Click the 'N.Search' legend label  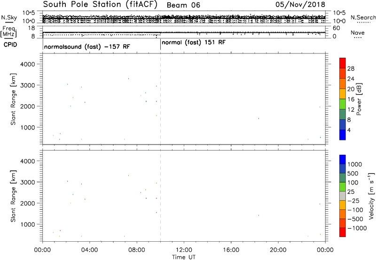tap(363, 17)
